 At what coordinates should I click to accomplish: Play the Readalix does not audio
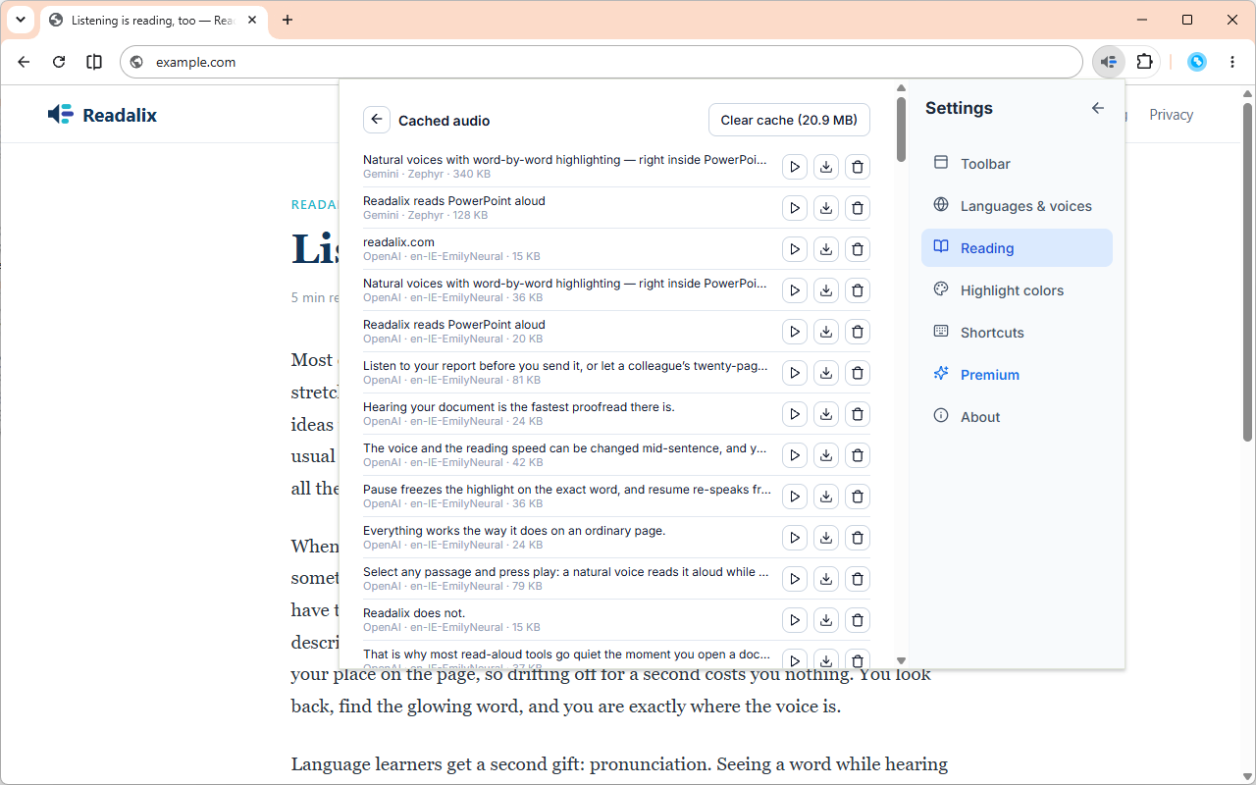pos(795,620)
